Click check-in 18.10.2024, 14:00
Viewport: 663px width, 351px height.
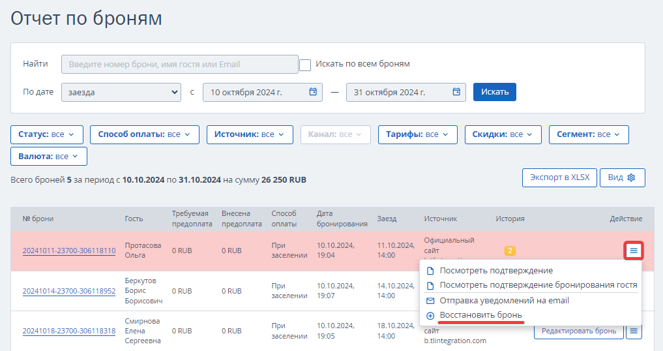click(x=396, y=331)
